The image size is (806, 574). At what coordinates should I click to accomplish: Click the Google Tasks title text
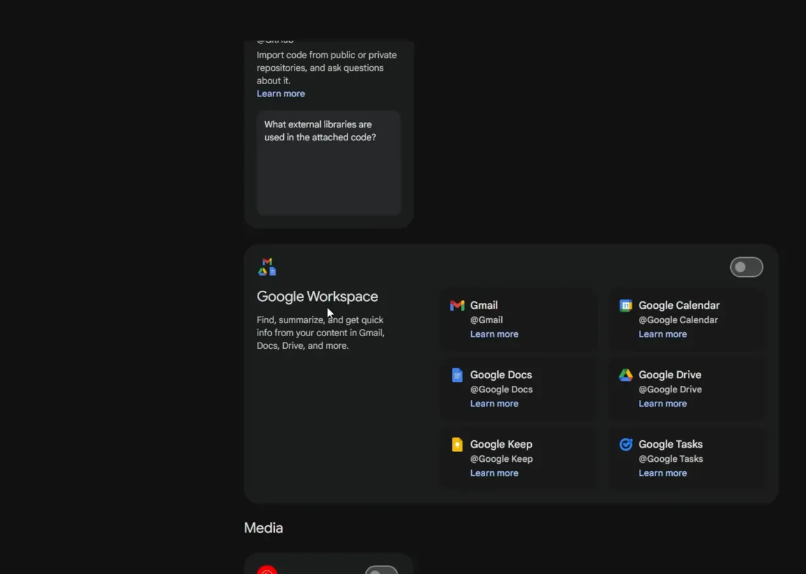[x=671, y=445]
